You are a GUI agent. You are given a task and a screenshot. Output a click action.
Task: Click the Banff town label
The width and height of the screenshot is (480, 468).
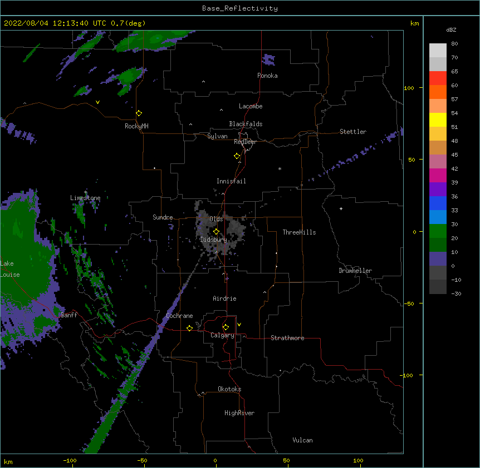click(69, 315)
